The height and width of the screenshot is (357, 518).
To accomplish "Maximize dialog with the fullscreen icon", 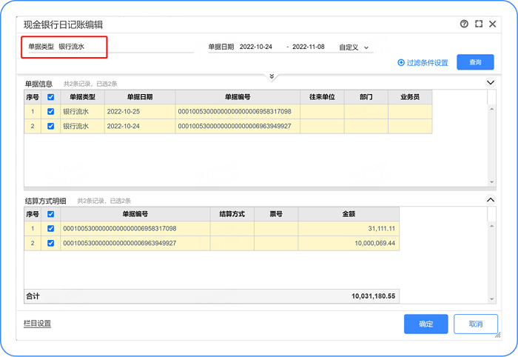I will click(x=479, y=24).
